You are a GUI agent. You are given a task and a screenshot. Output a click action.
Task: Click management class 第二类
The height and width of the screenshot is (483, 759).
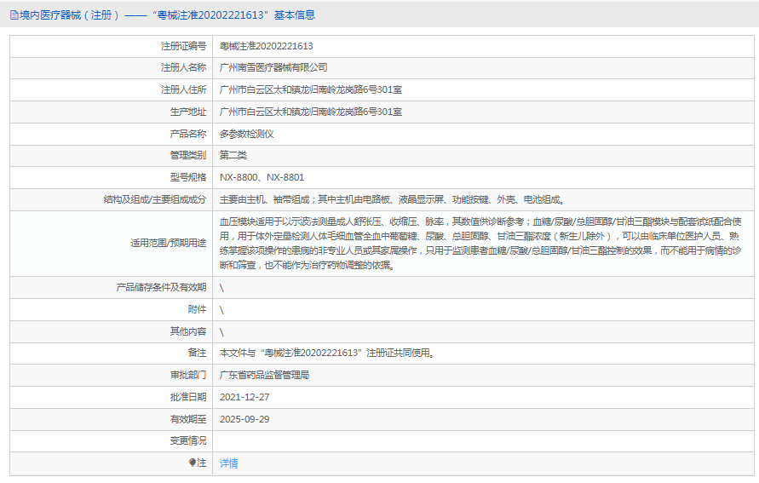coord(233,155)
